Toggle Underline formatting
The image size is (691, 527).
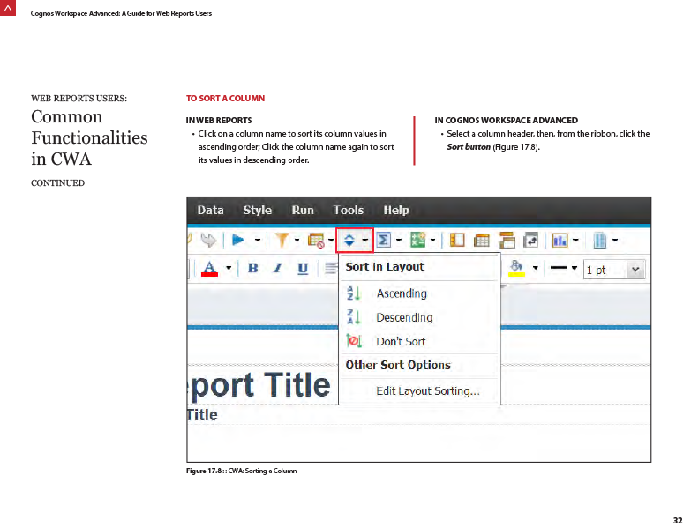(x=303, y=268)
